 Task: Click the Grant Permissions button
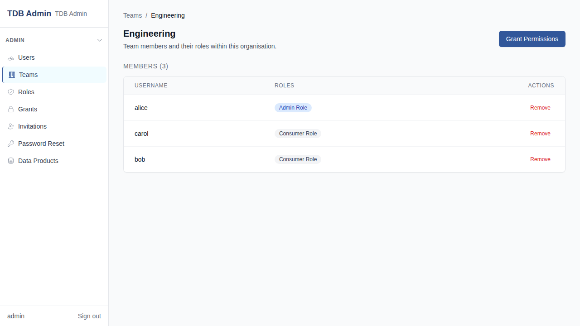532,39
